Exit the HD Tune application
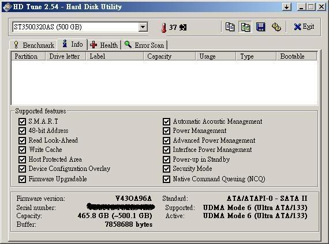 [304, 27]
